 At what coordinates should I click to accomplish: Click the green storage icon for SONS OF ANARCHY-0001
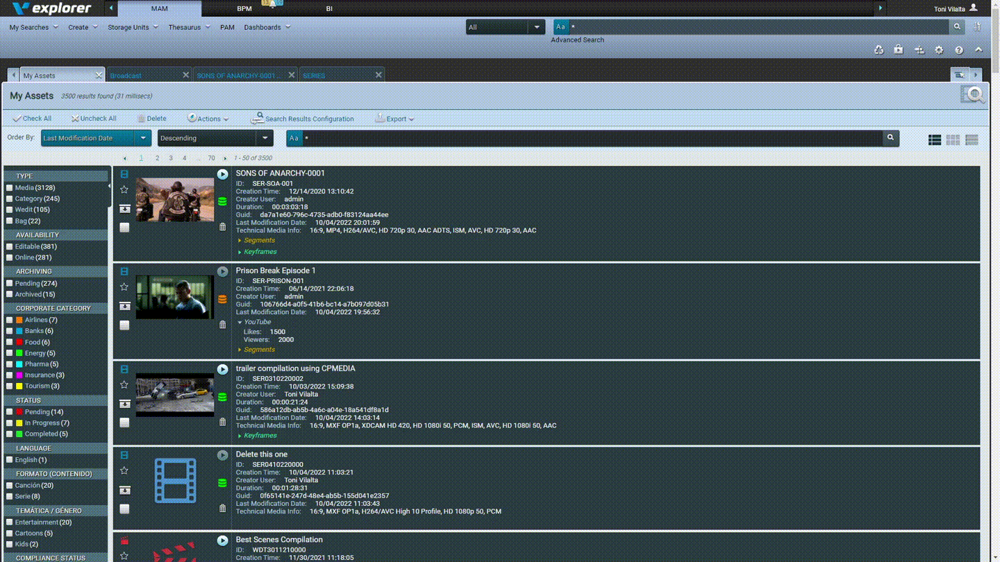coord(222,202)
